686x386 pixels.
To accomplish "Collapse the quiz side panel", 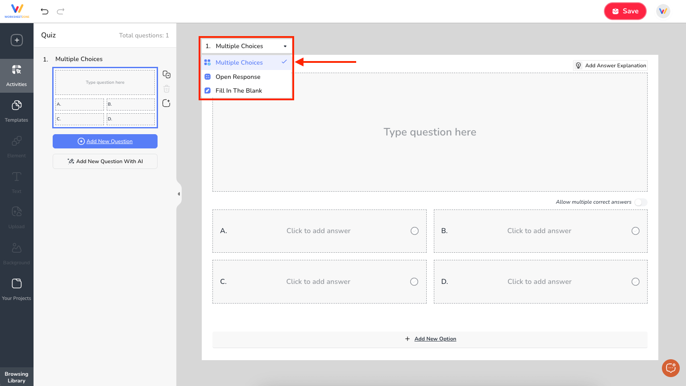I will pyautogui.click(x=179, y=193).
